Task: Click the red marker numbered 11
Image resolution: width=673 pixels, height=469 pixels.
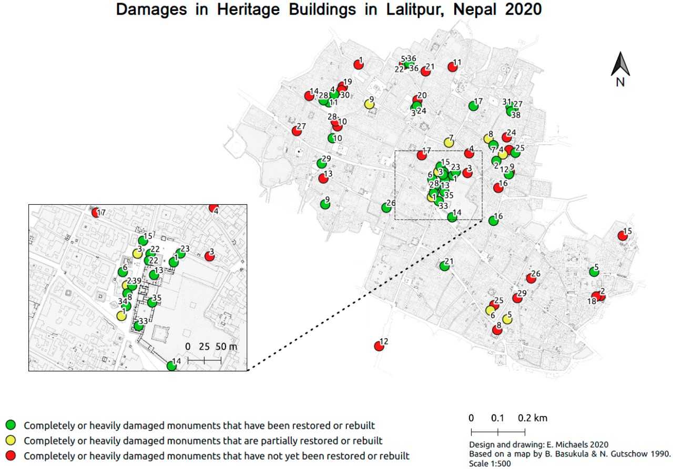Action: point(452,67)
